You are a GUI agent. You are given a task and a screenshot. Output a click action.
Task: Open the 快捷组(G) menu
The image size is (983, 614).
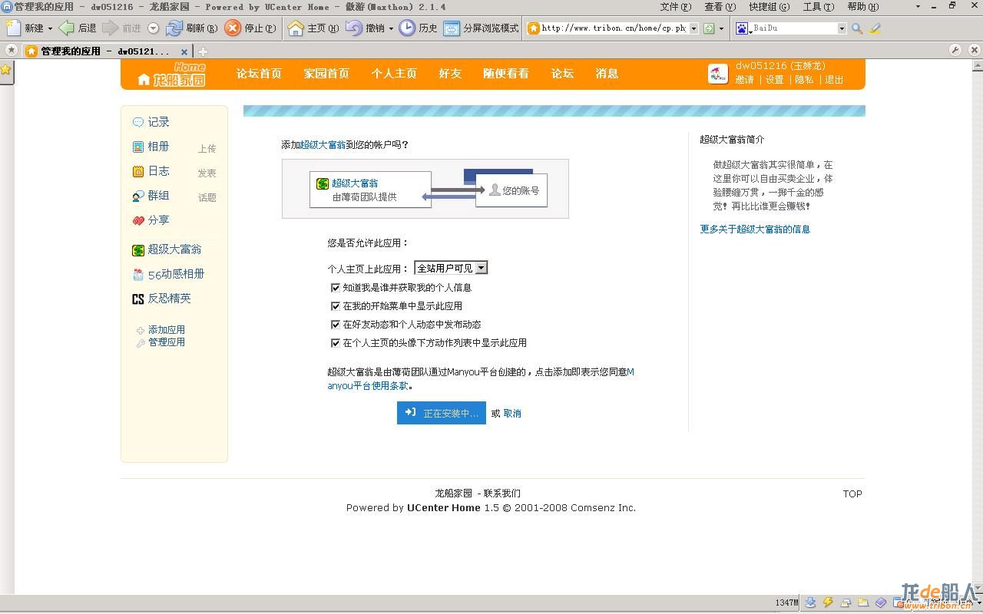pyautogui.click(x=769, y=7)
